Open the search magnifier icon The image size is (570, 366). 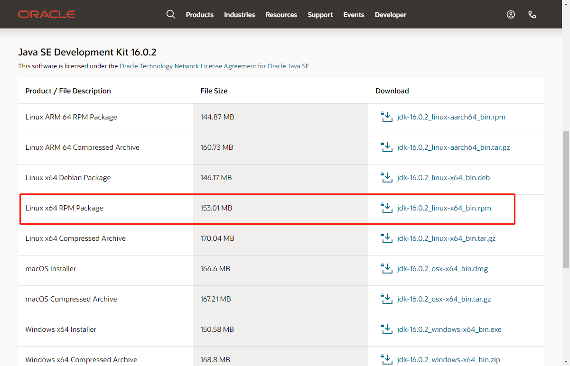[171, 14]
